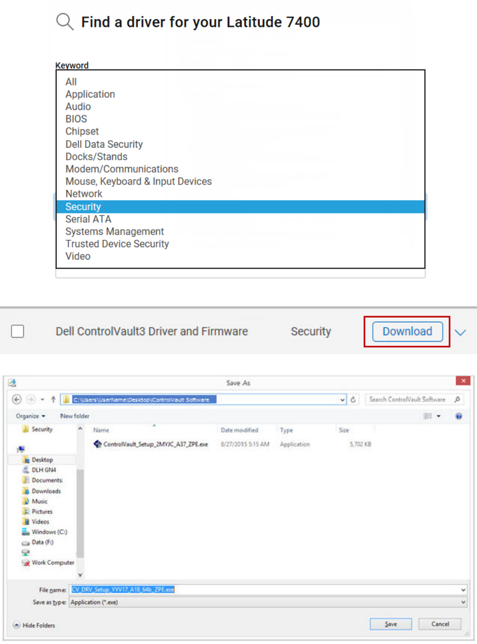The image size is (477, 644).
Task: Select the Music folder
Action: pos(35,501)
